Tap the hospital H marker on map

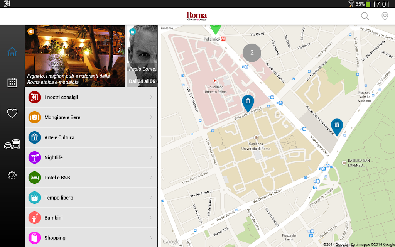click(x=215, y=81)
